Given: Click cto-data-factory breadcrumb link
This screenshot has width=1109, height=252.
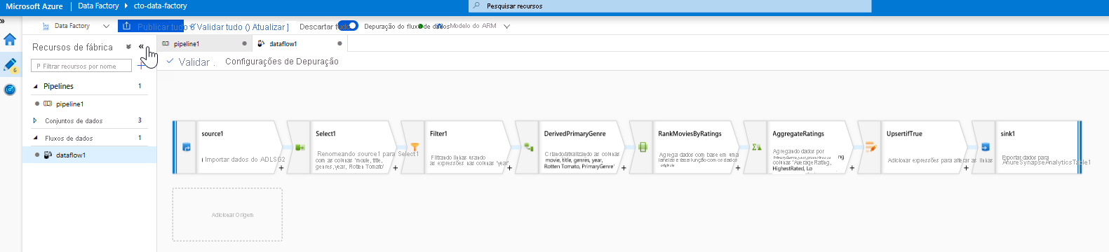Looking at the screenshot, I should [160, 6].
